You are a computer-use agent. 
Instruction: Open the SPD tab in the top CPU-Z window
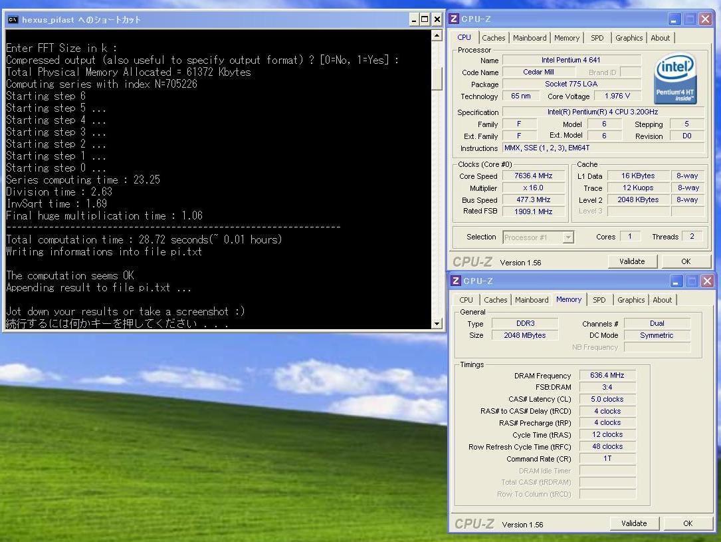tap(597, 38)
